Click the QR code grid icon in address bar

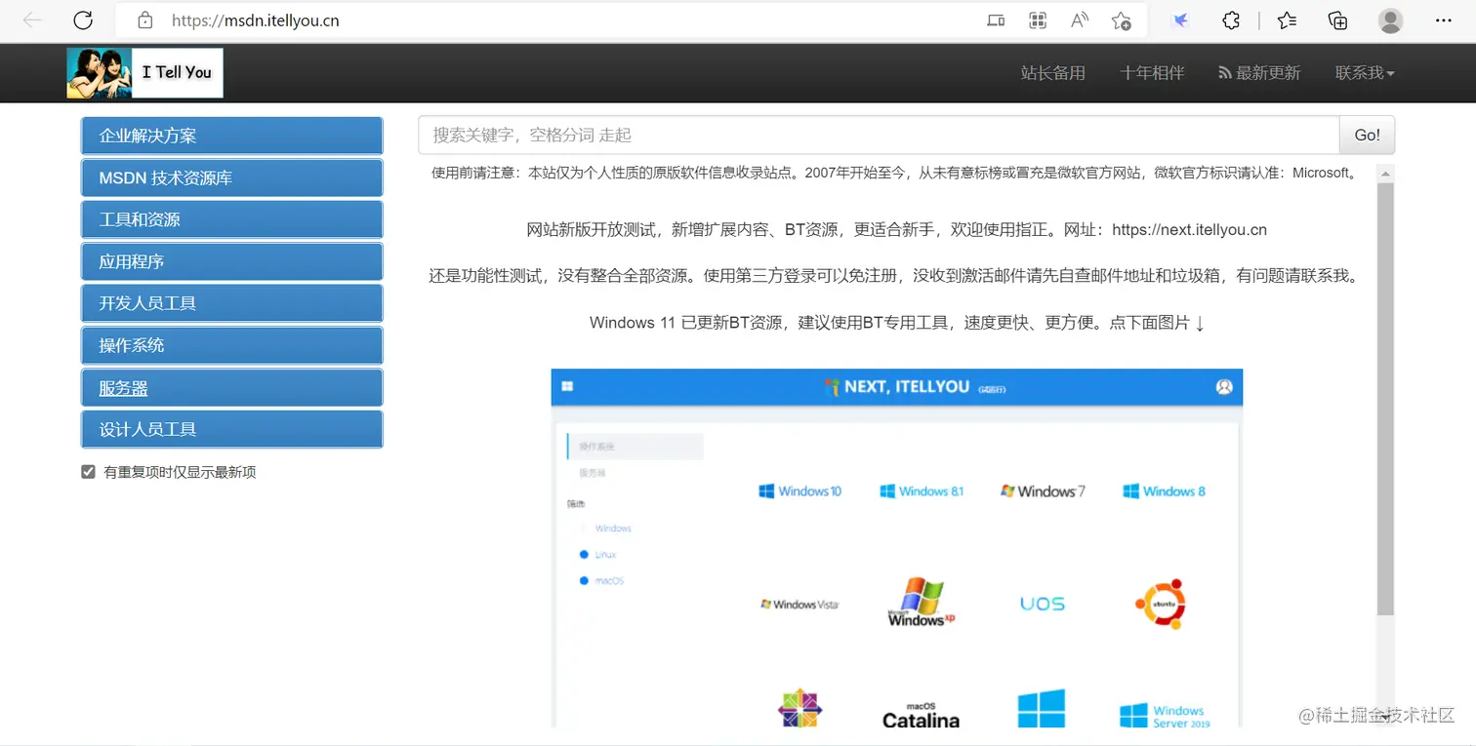click(1038, 20)
